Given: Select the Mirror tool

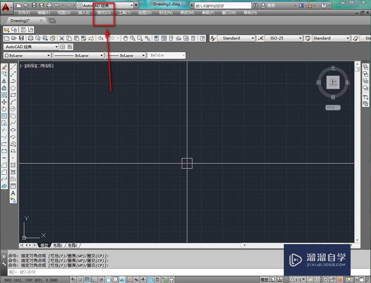Looking at the screenshot, I should (4, 81).
